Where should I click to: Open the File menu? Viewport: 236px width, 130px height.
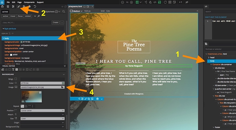pos(8,2)
